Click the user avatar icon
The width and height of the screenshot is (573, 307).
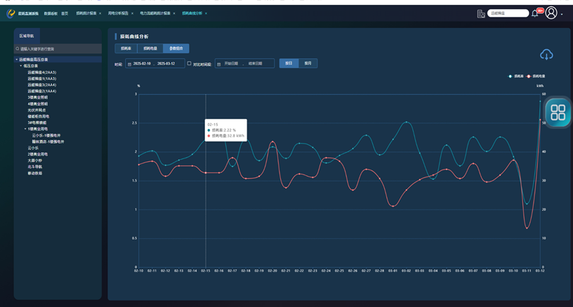(551, 13)
